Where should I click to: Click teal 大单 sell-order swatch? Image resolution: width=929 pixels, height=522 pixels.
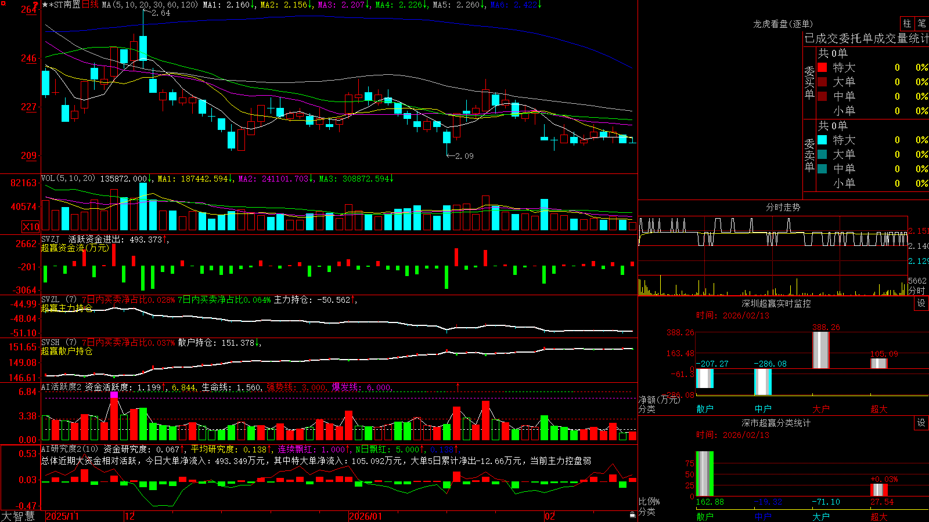click(822, 154)
